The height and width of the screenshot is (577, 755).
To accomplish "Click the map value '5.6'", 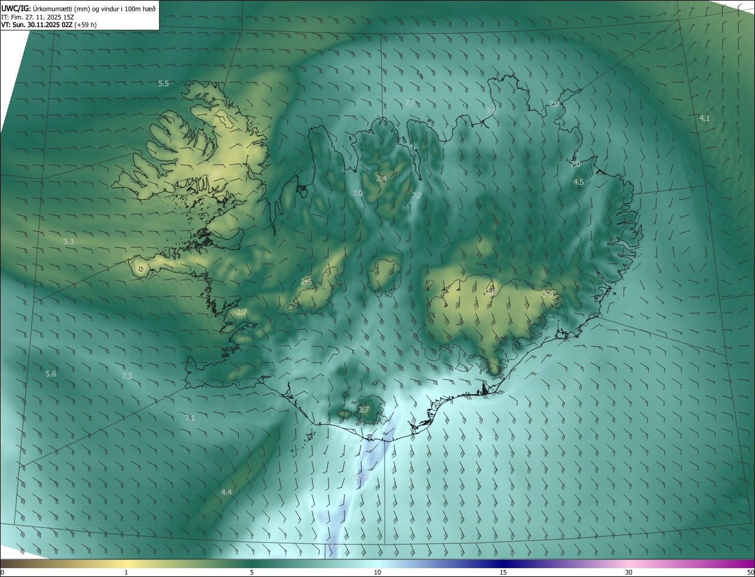I will coord(51,373).
